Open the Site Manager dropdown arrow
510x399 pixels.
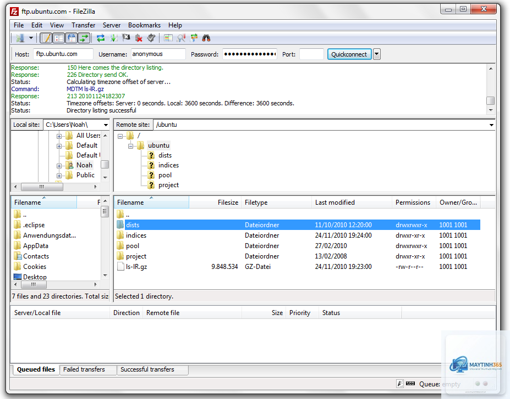coord(31,38)
